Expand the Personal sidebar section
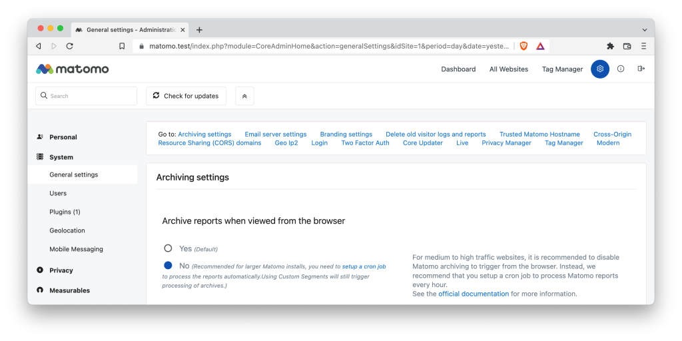The width and height of the screenshot is (682, 341). 63,137
